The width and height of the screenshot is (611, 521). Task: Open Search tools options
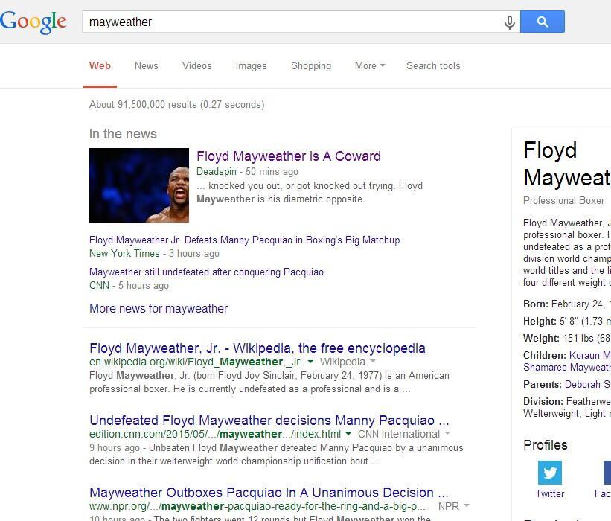(x=433, y=65)
